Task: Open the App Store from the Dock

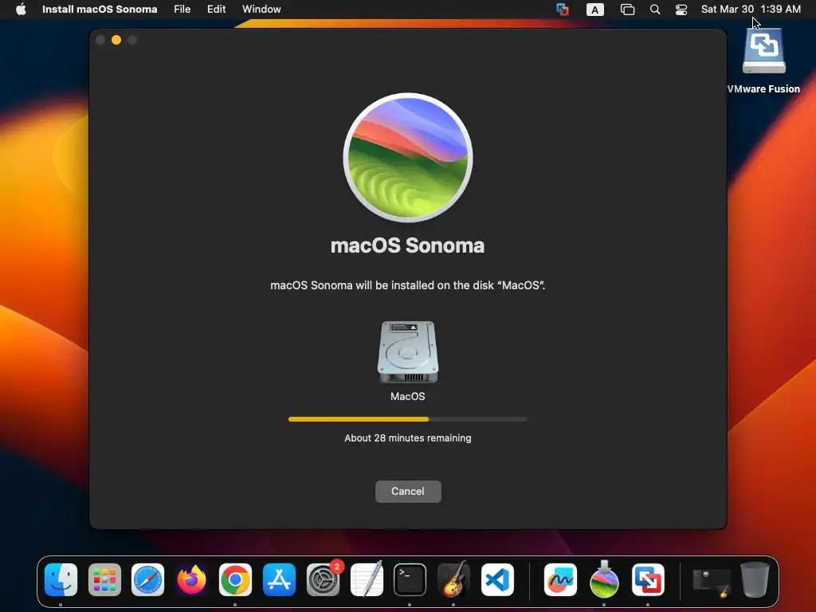Action: [279, 579]
